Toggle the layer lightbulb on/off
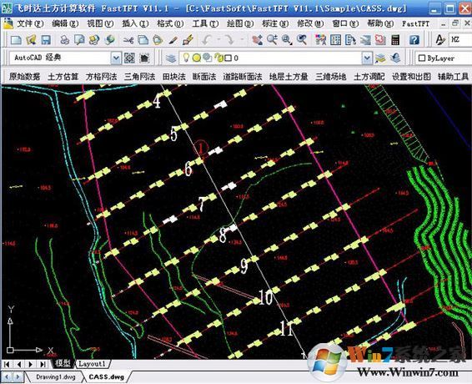 pos(186,58)
